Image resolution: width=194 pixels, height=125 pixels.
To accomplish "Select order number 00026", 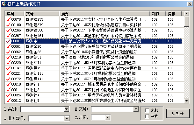I will 16,95.
